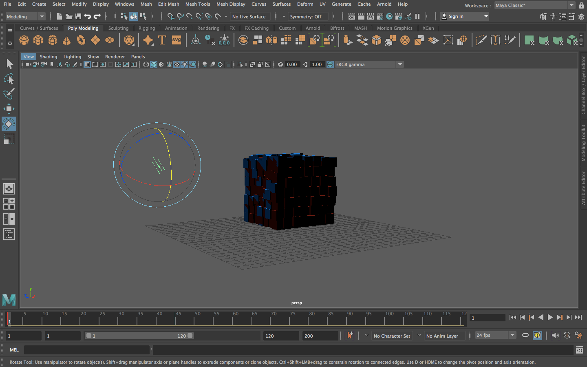Click the Sign In button
587x367 pixels.
click(456, 17)
